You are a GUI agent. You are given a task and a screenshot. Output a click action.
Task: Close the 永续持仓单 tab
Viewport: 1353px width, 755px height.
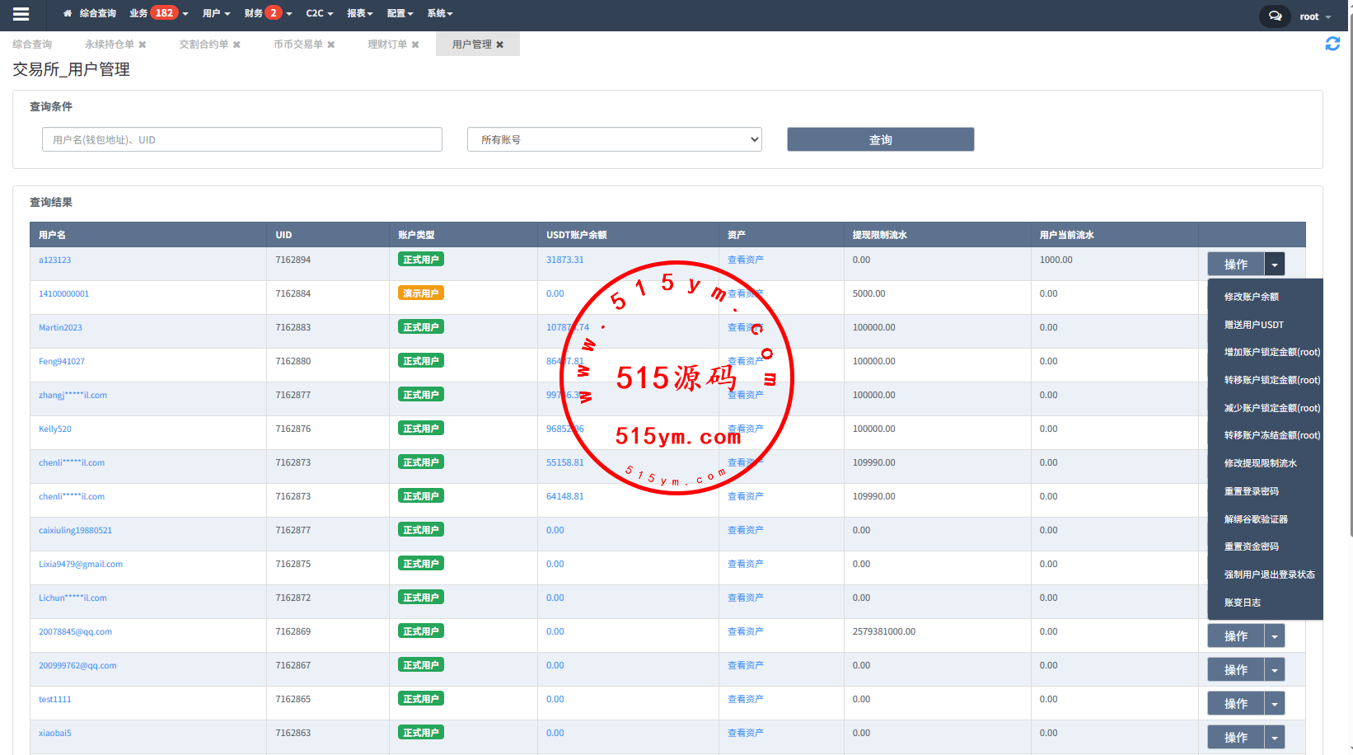point(143,45)
